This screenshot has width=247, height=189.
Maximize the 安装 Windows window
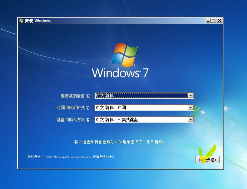214,21
